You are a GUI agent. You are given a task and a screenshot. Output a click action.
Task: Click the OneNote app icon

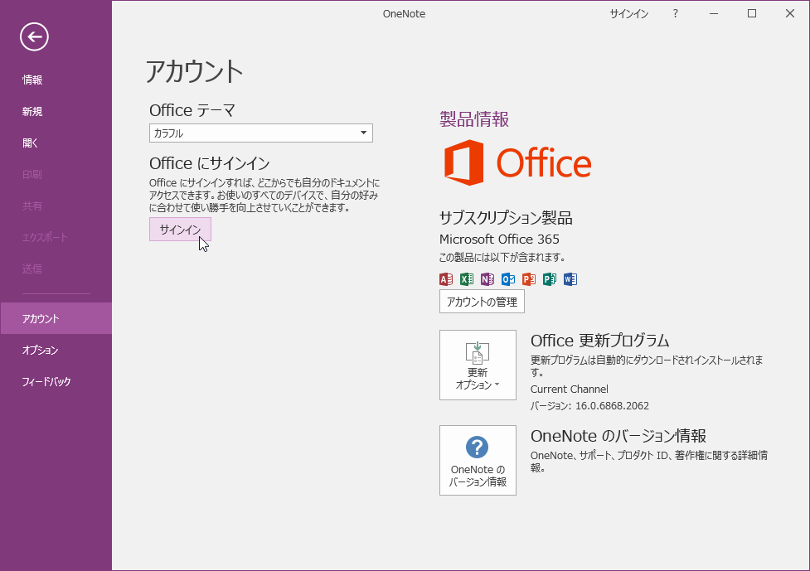487,279
